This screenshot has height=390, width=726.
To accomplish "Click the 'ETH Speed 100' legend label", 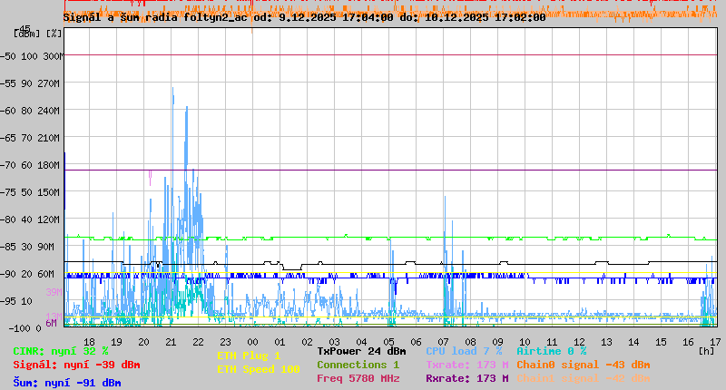I will (x=259, y=369).
